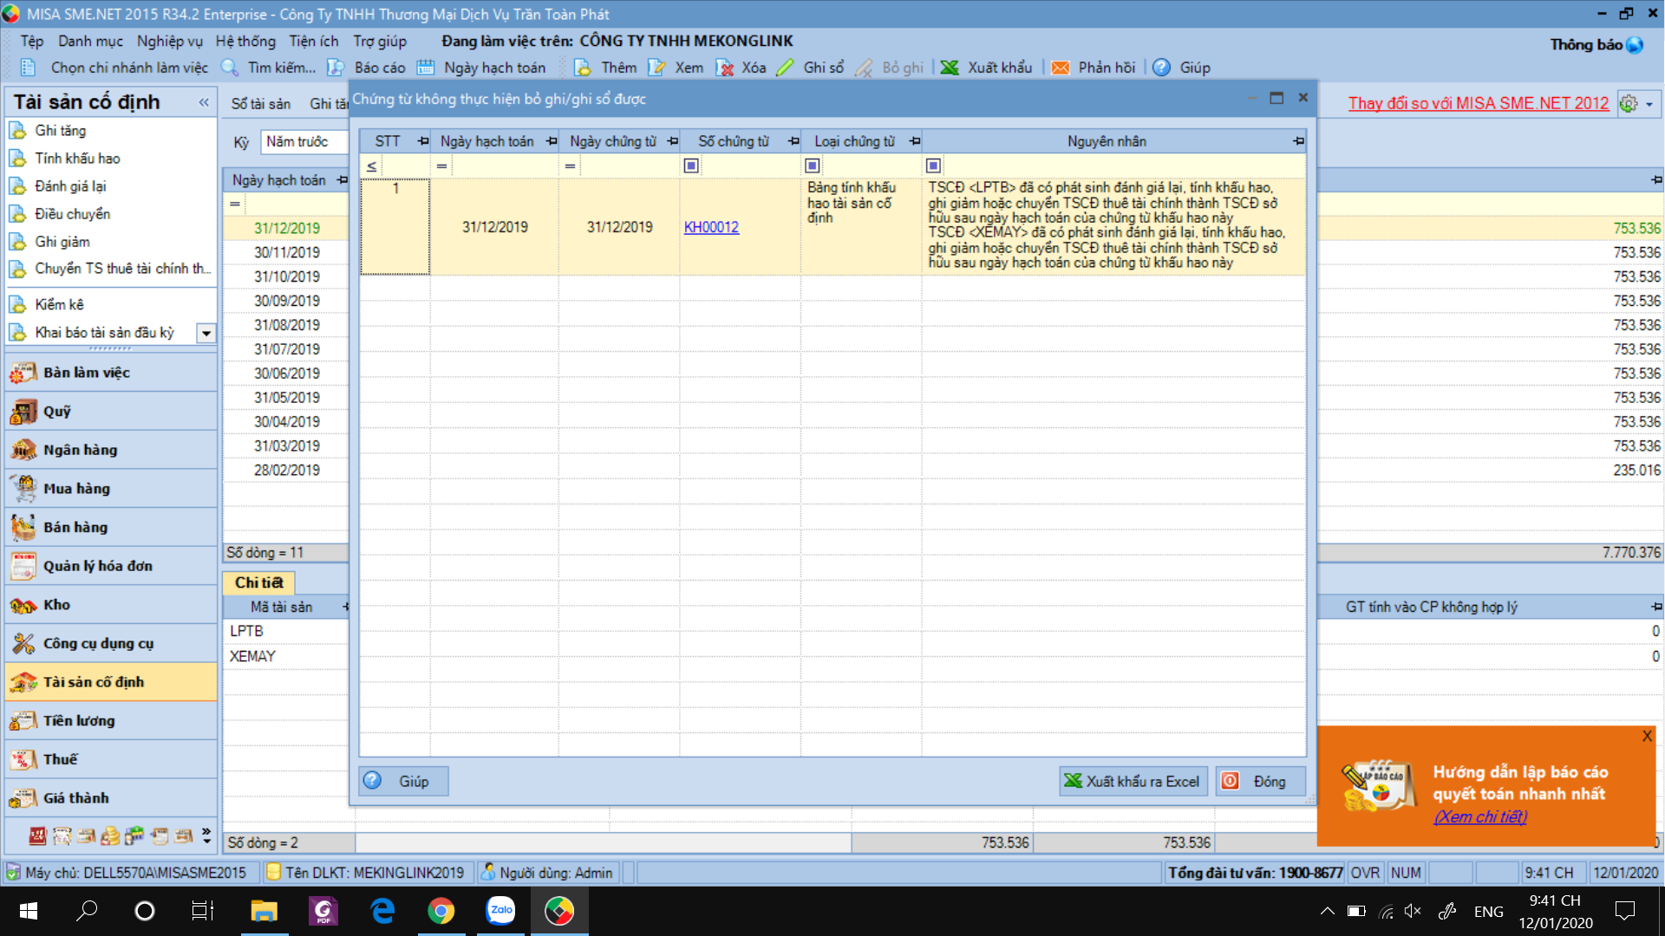Image resolution: width=1665 pixels, height=936 pixels.
Task: Click Xuất khẩu ra Excel button
Action: point(1133,781)
